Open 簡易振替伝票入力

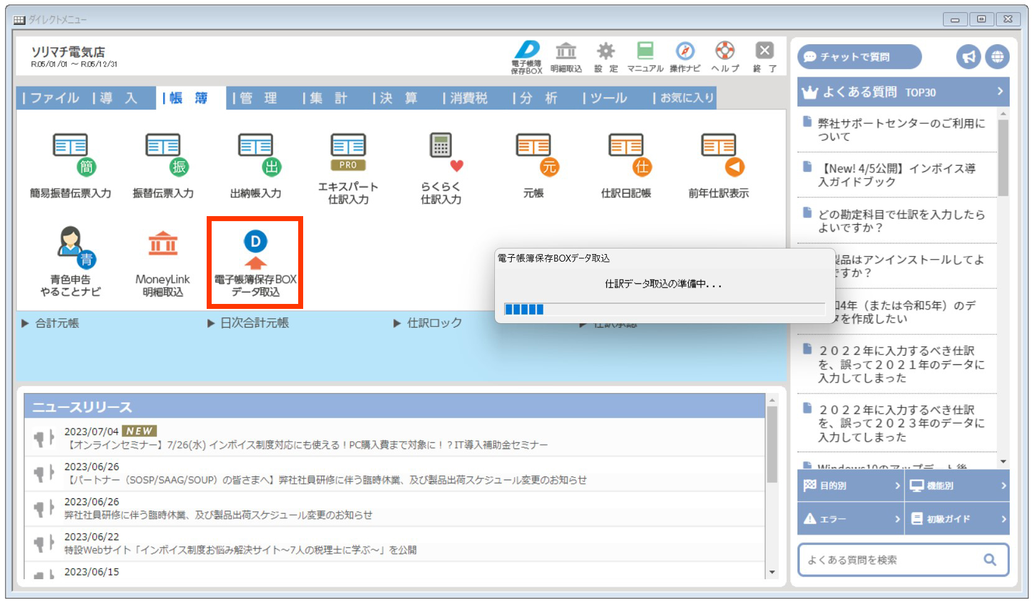click(70, 166)
